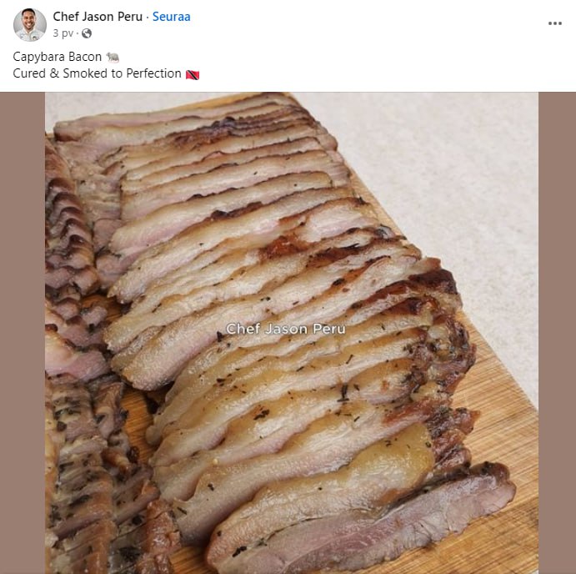Click the red flag emoji in caption
The width and height of the screenshot is (576, 574).
point(193,74)
